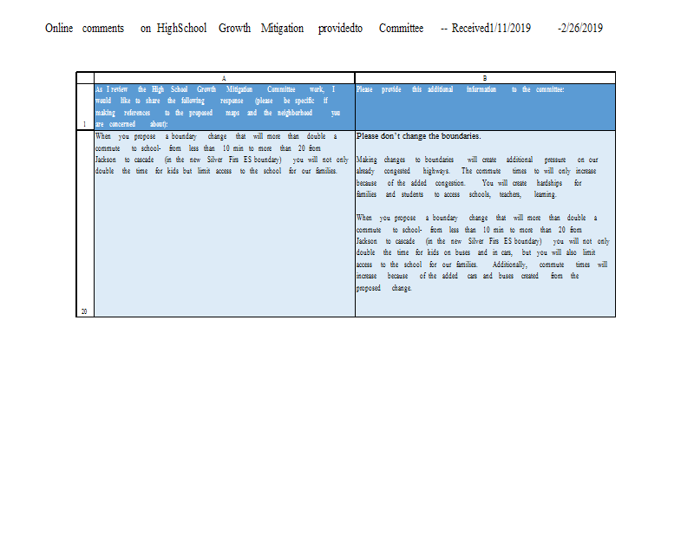Image resolution: width=694 pixels, height=536 pixels.
Task: Click the word 'Committee' in page title
Action: (401, 29)
